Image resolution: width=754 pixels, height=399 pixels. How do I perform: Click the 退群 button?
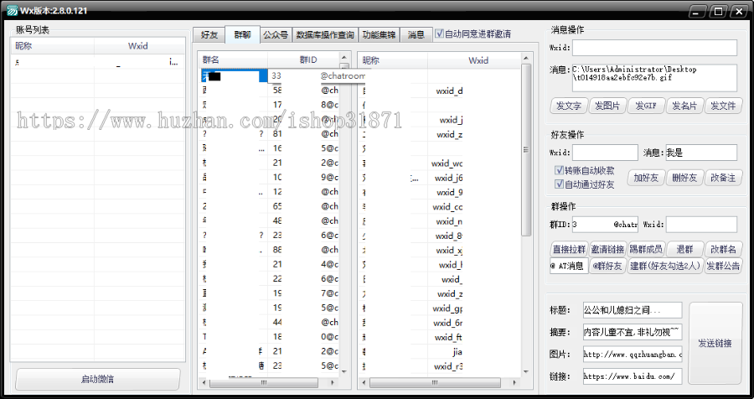pyautogui.click(x=684, y=249)
